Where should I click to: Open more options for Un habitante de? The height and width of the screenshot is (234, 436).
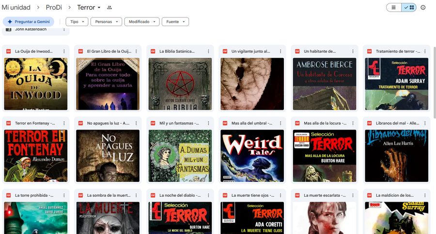pyautogui.click(x=353, y=51)
